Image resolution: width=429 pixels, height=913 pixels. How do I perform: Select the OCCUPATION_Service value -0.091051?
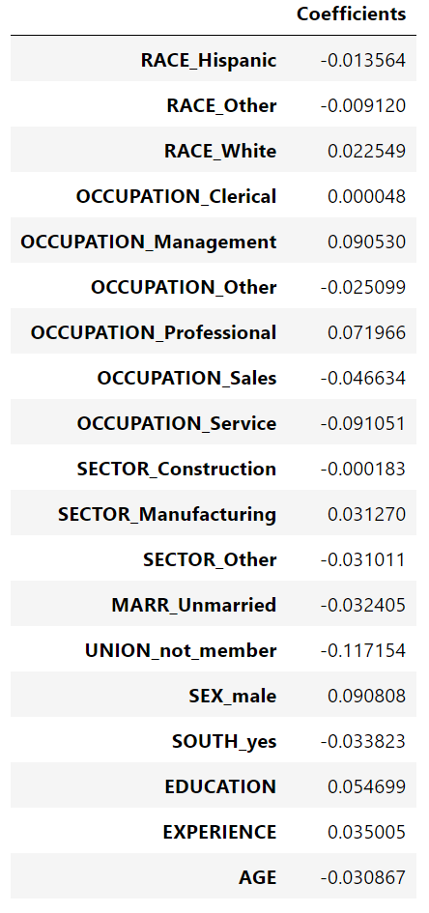click(362, 423)
